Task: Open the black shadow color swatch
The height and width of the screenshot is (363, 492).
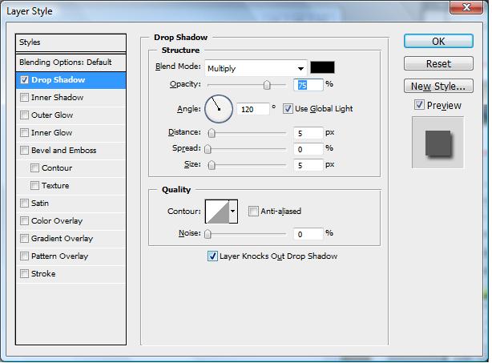Action: coord(322,67)
